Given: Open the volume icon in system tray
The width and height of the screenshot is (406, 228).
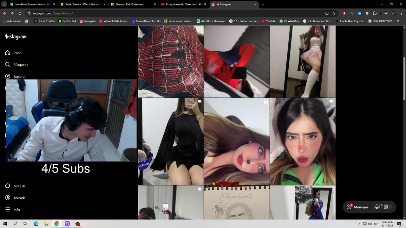Looking at the screenshot, I should pyautogui.click(x=370, y=224).
